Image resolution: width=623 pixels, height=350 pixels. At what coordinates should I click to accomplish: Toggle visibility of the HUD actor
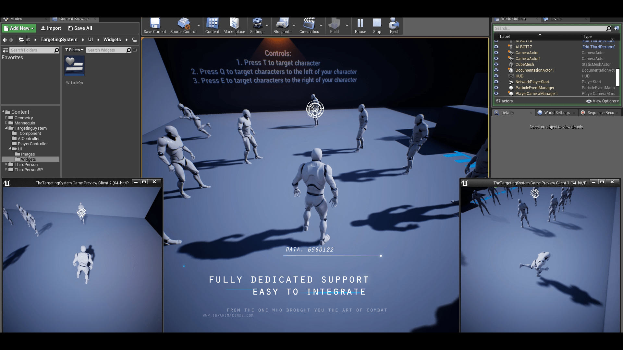click(496, 76)
